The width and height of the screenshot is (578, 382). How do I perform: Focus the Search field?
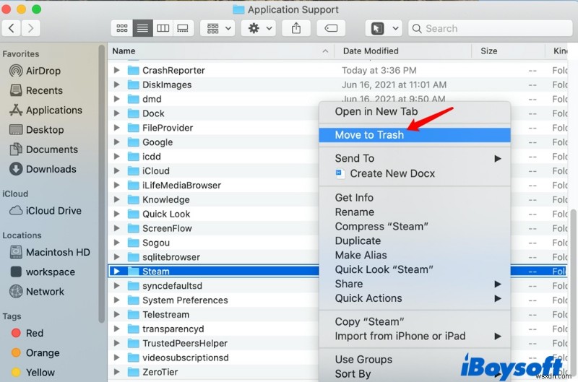pyautogui.click(x=491, y=28)
